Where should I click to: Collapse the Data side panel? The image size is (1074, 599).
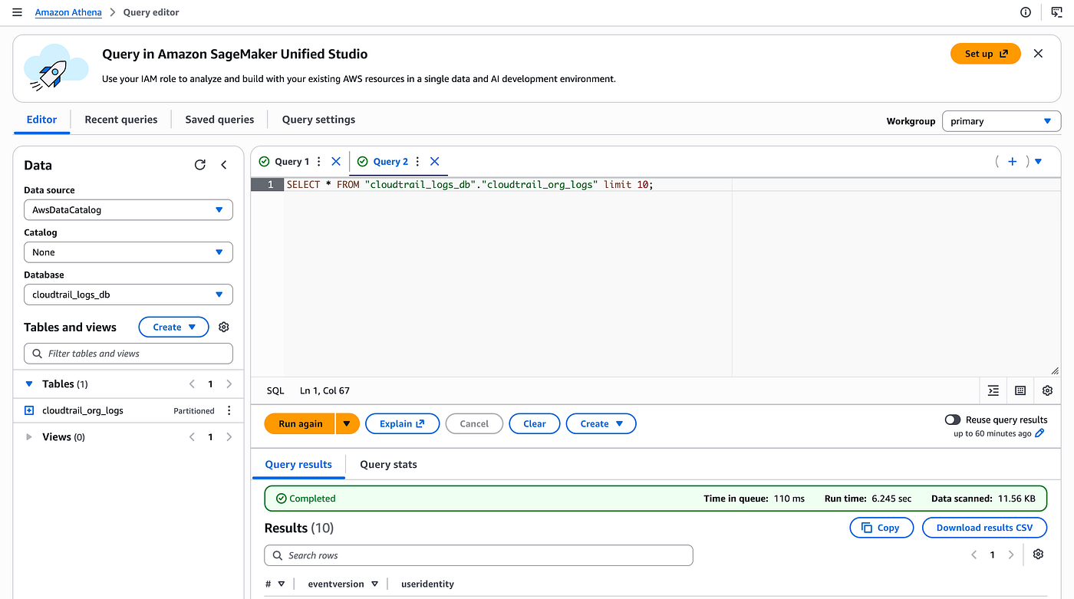point(224,165)
